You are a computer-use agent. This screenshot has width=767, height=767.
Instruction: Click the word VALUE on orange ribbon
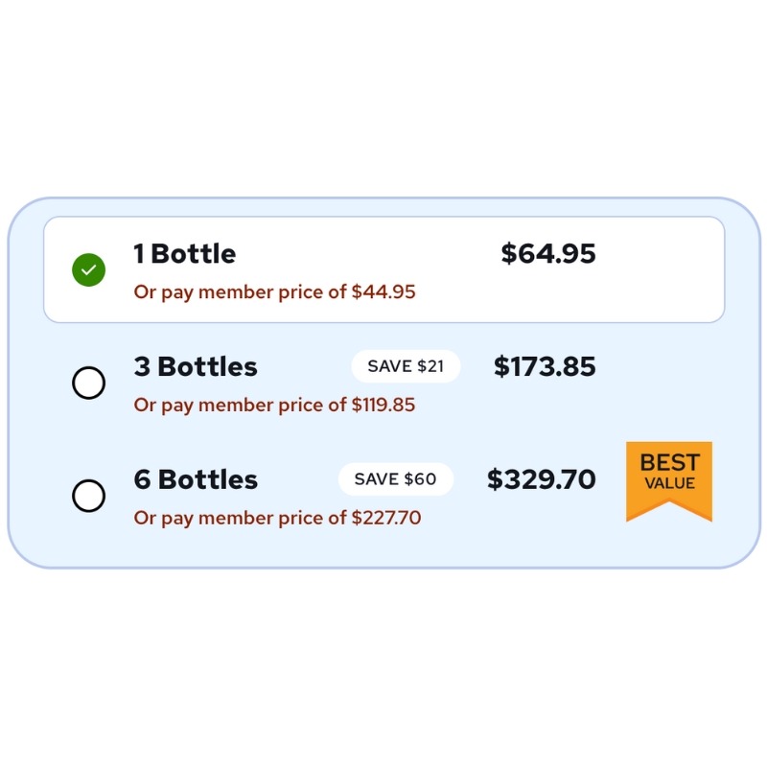tap(669, 483)
